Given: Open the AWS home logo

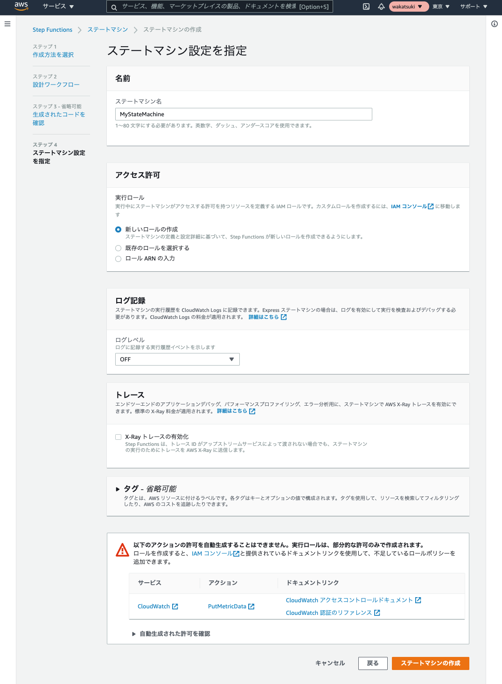Looking at the screenshot, I should click(x=21, y=6).
